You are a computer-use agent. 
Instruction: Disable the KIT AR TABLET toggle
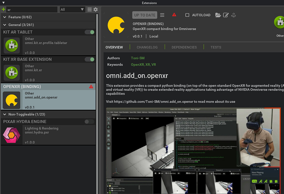pos(90,32)
